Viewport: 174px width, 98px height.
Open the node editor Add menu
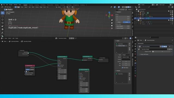coord(13,38)
